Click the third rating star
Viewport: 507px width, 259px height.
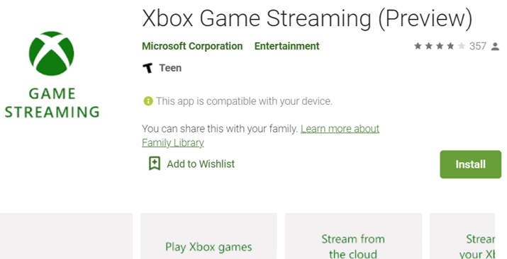440,46
